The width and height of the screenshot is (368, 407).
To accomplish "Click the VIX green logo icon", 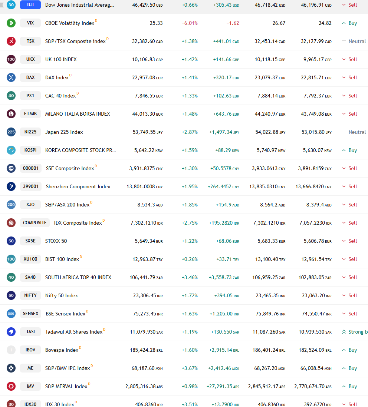I will coord(11,23).
